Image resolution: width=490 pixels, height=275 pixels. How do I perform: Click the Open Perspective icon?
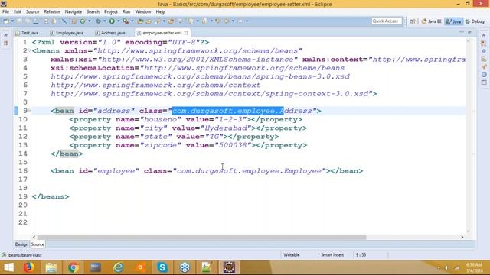click(413, 21)
